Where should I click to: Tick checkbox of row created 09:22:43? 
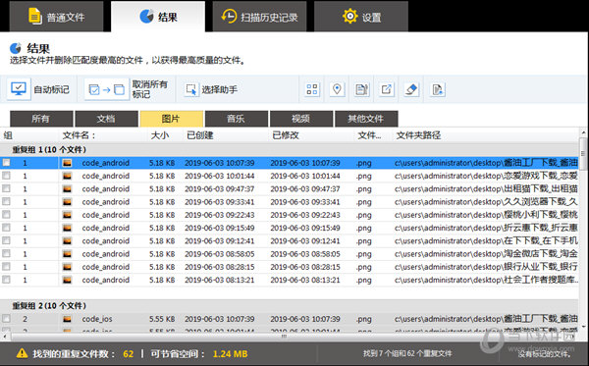(7, 214)
